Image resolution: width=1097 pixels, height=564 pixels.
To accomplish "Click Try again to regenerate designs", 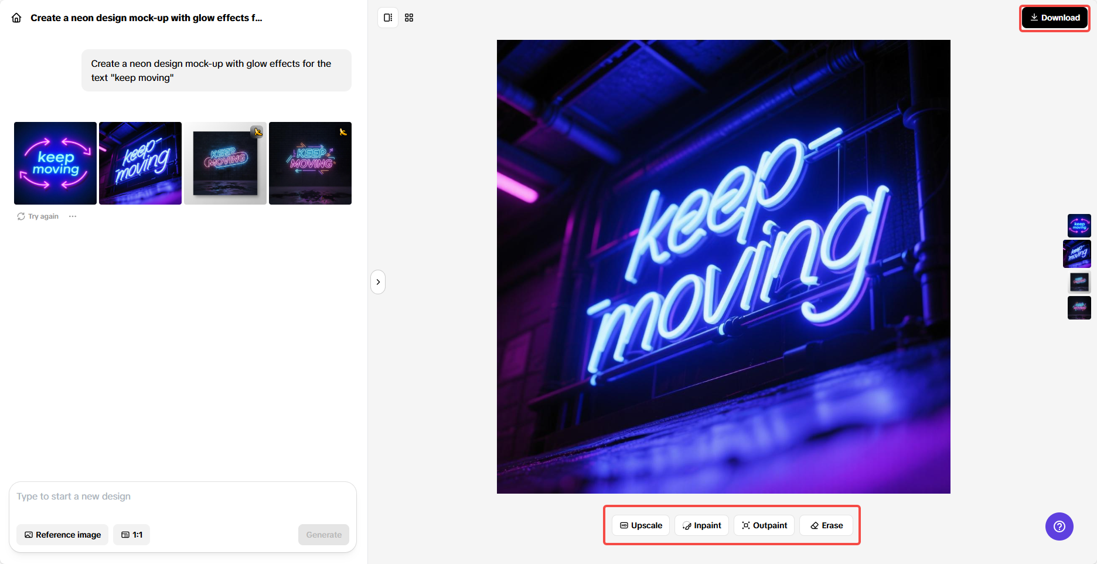I will point(43,216).
